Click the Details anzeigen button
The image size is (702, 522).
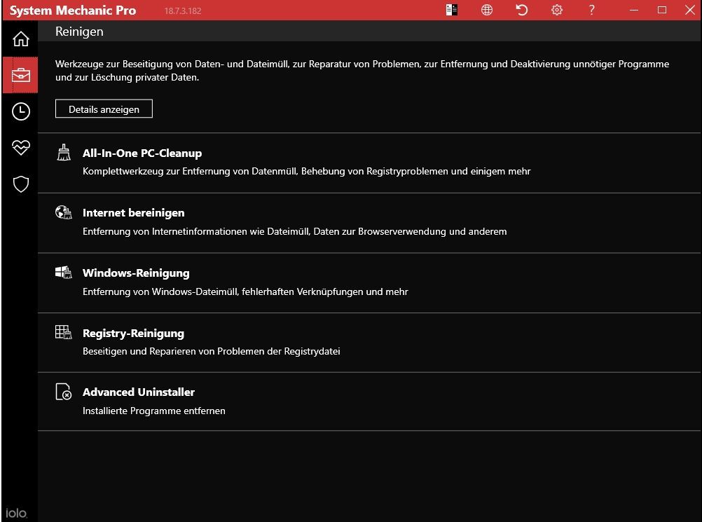(x=104, y=109)
